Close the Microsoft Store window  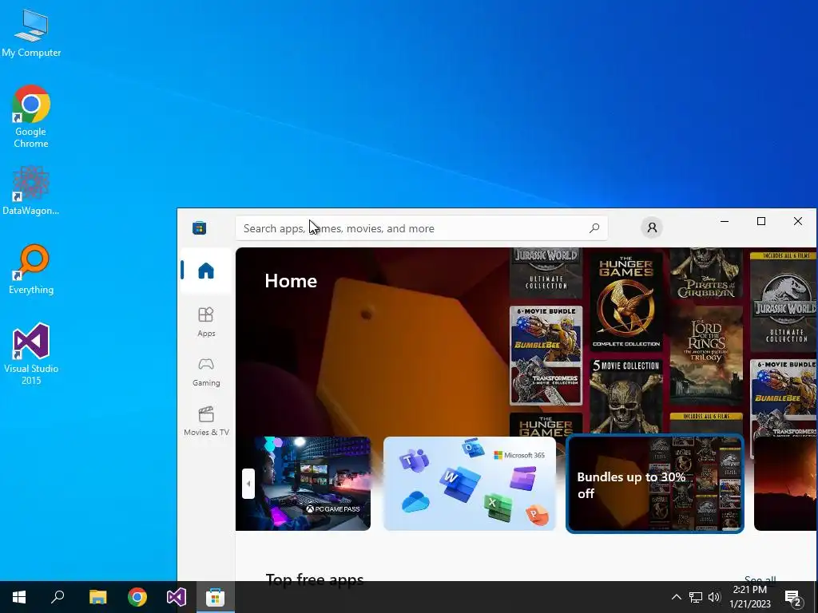[x=798, y=222]
